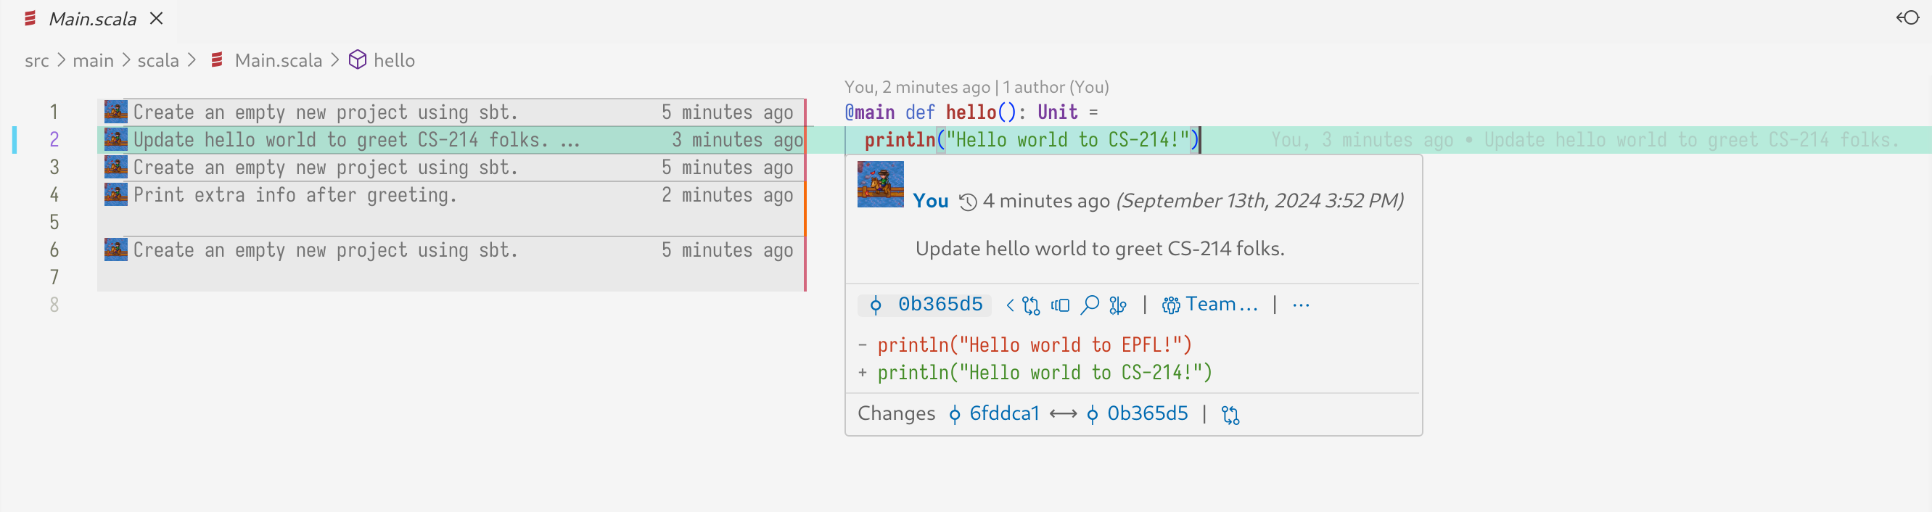
Task: Click open changes icon next to 0b365d5 badge
Action: tap(1030, 305)
